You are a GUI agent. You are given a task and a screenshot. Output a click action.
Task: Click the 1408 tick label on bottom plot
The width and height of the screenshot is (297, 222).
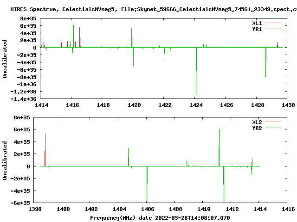pyautogui.click(x=175, y=209)
